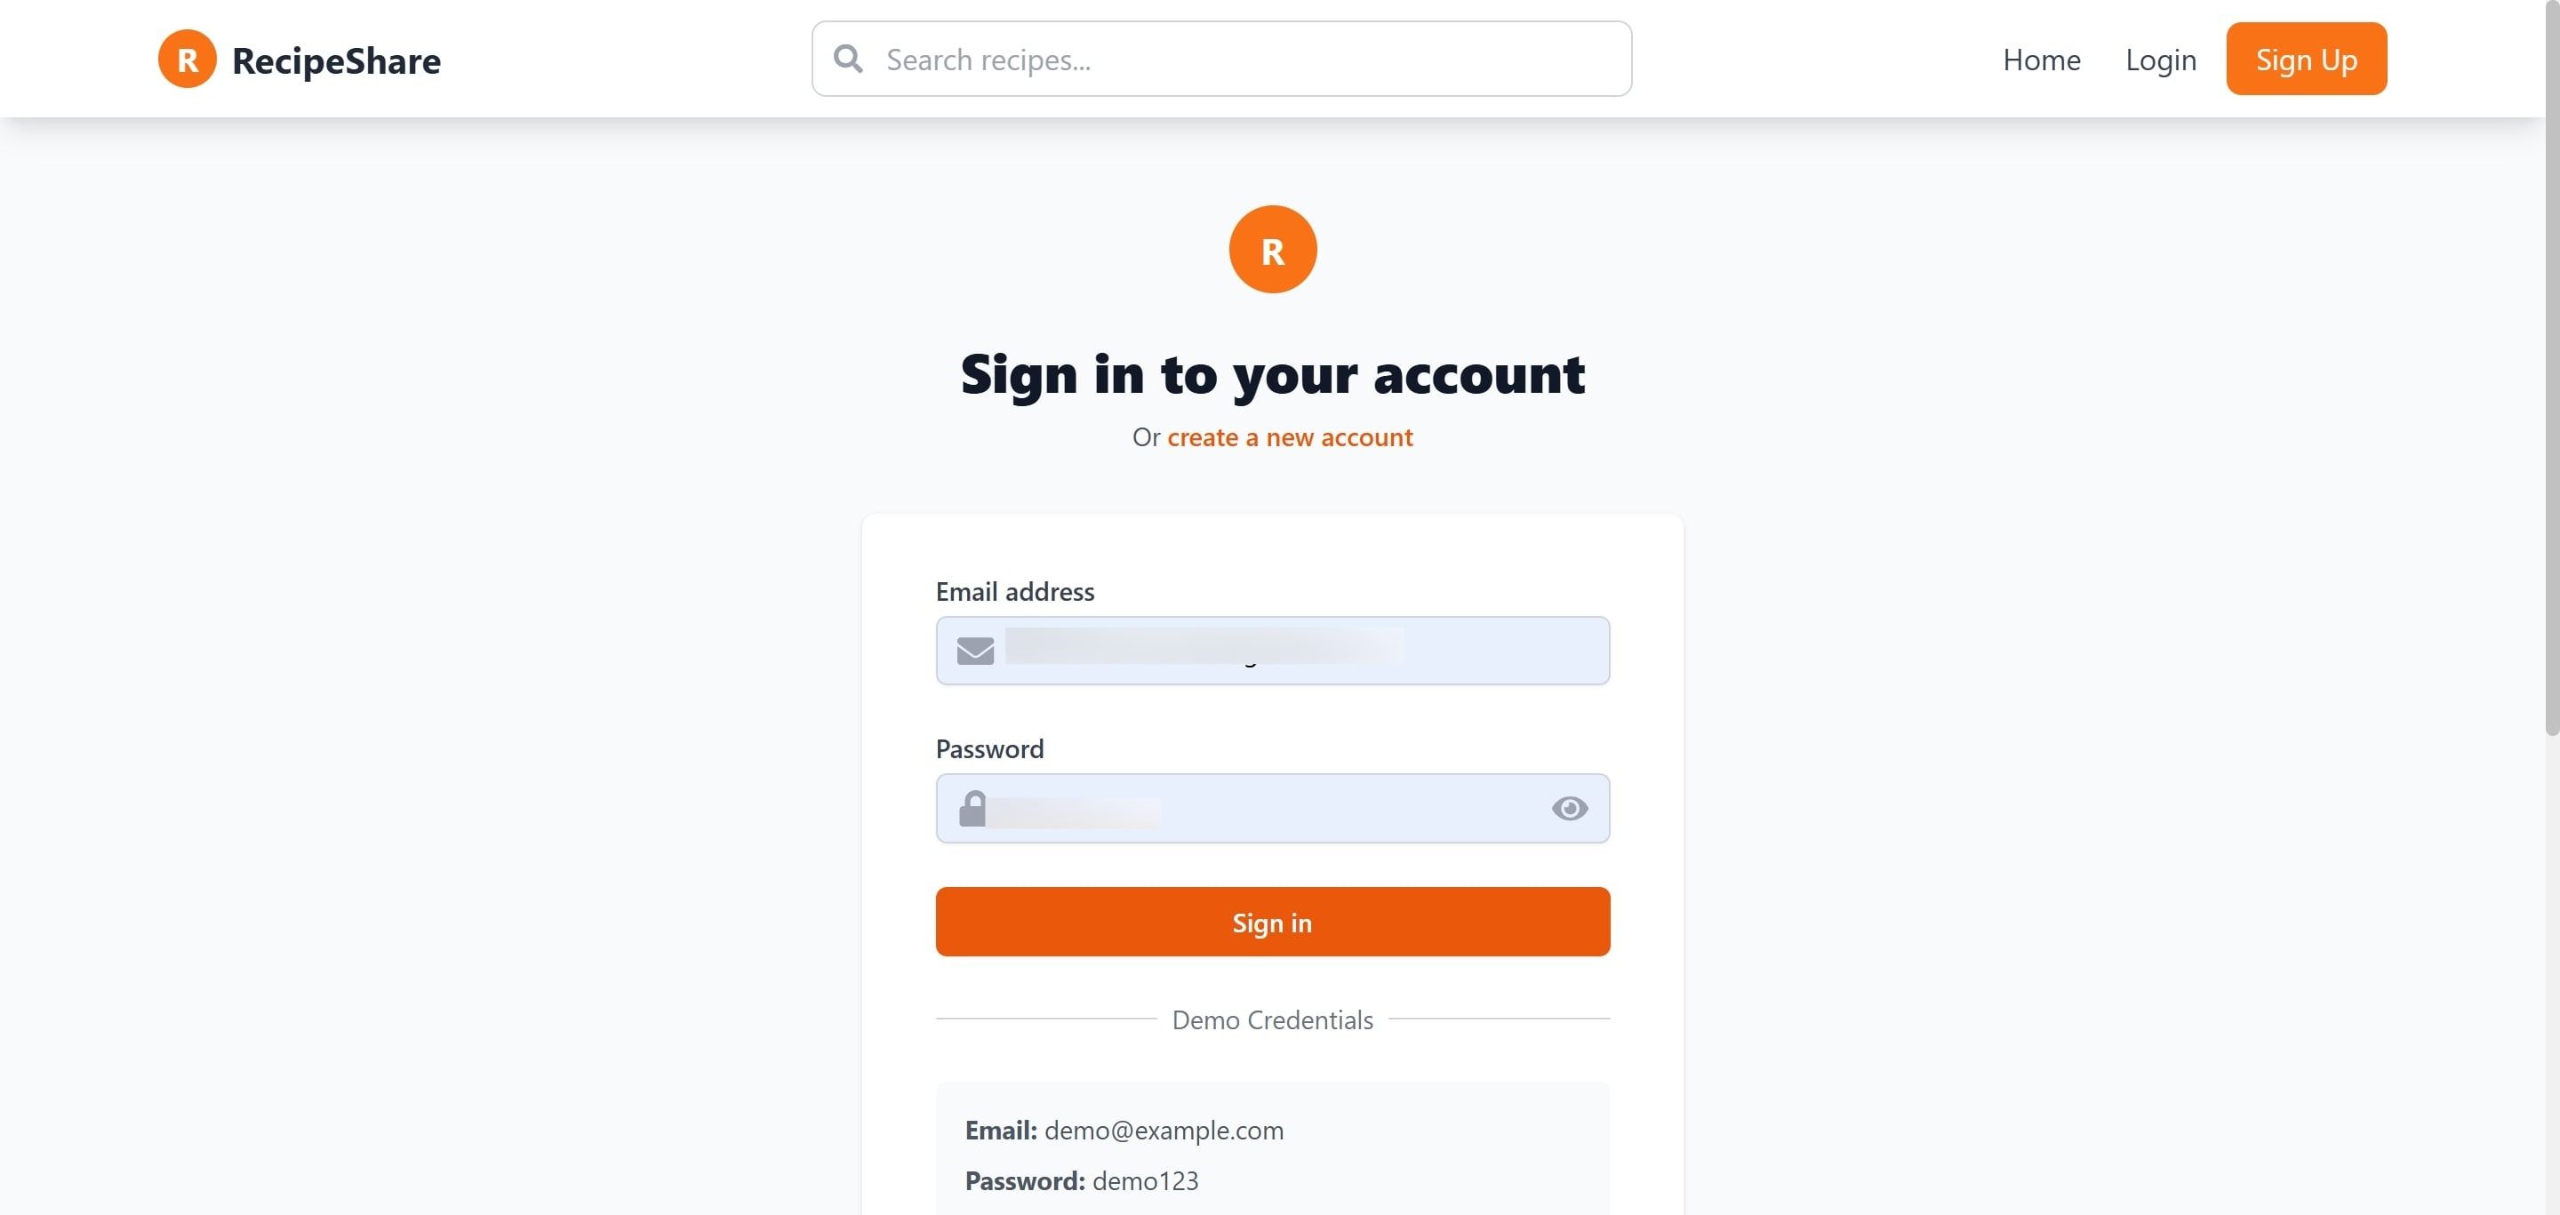
Task: Click the page's vertical scrollbar thumb
Action: click(2551, 368)
